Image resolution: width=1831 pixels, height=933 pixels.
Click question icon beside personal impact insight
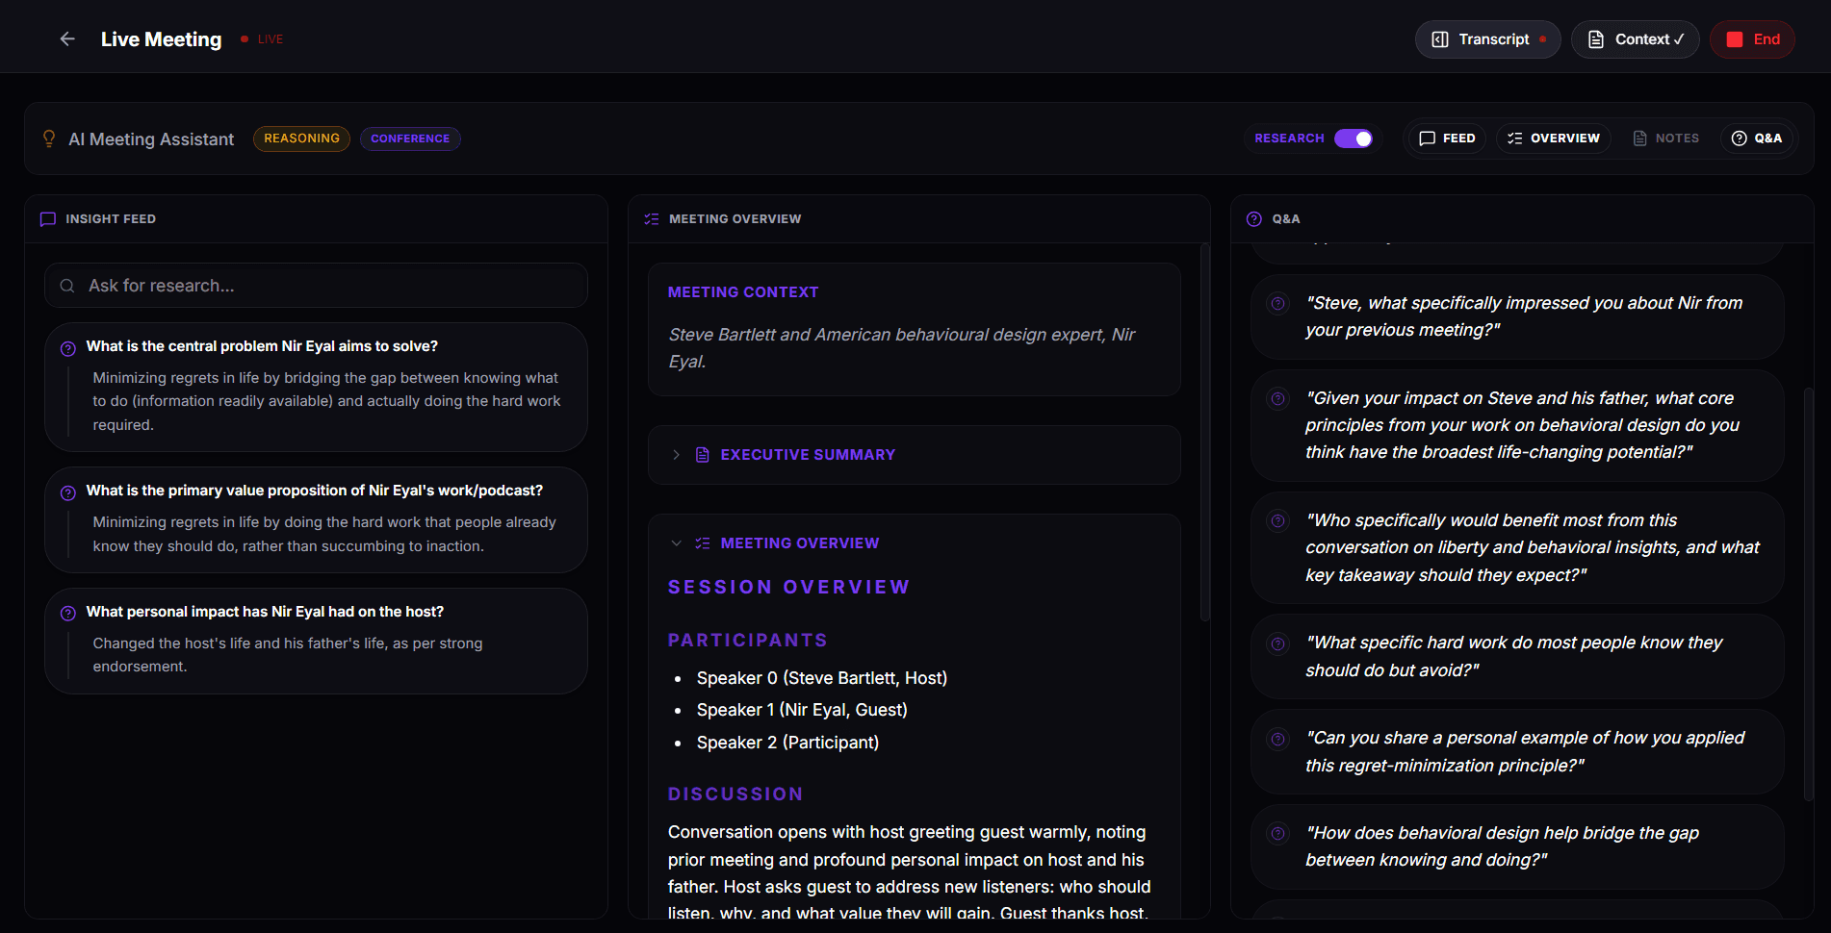[x=68, y=614]
